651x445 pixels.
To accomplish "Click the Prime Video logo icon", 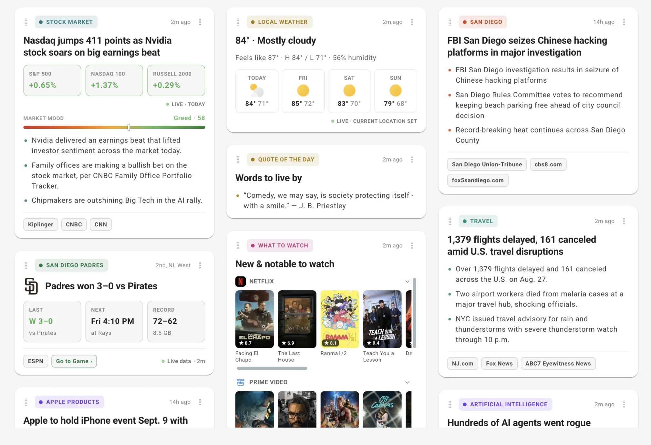I will click(x=240, y=382).
